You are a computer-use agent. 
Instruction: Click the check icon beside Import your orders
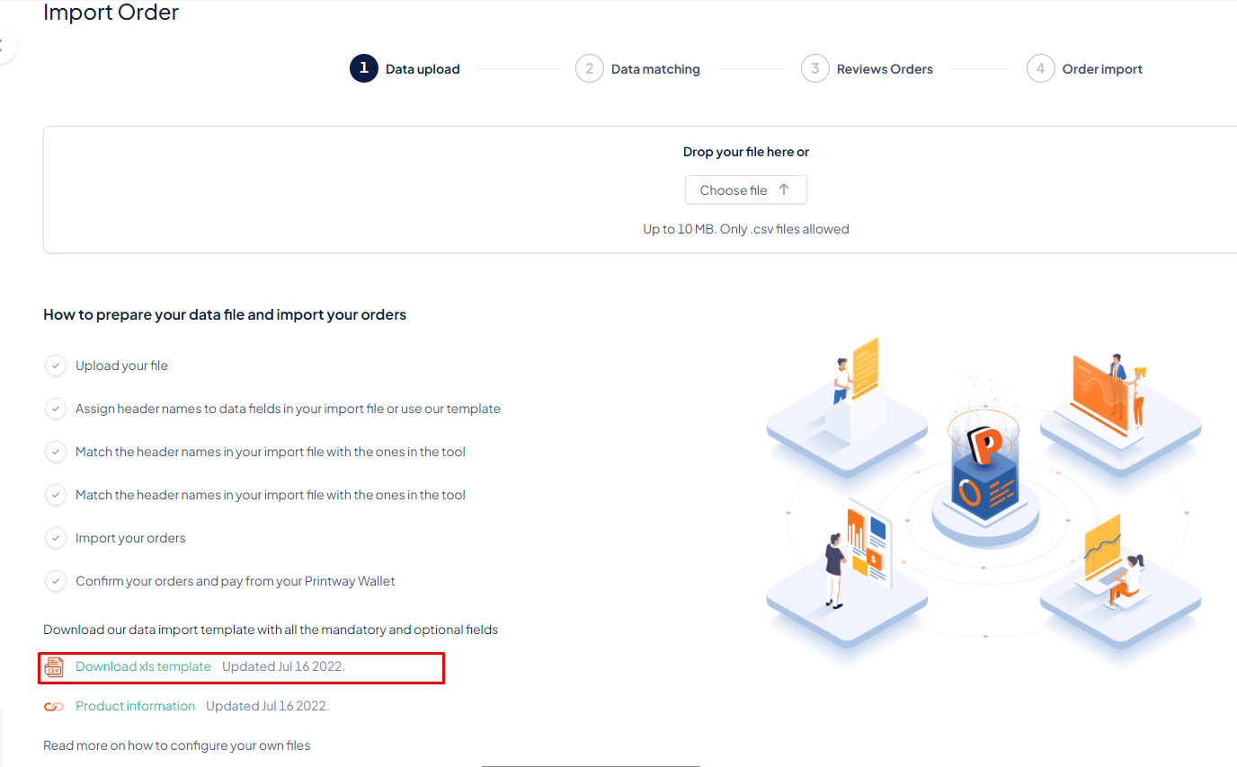pos(56,538)
